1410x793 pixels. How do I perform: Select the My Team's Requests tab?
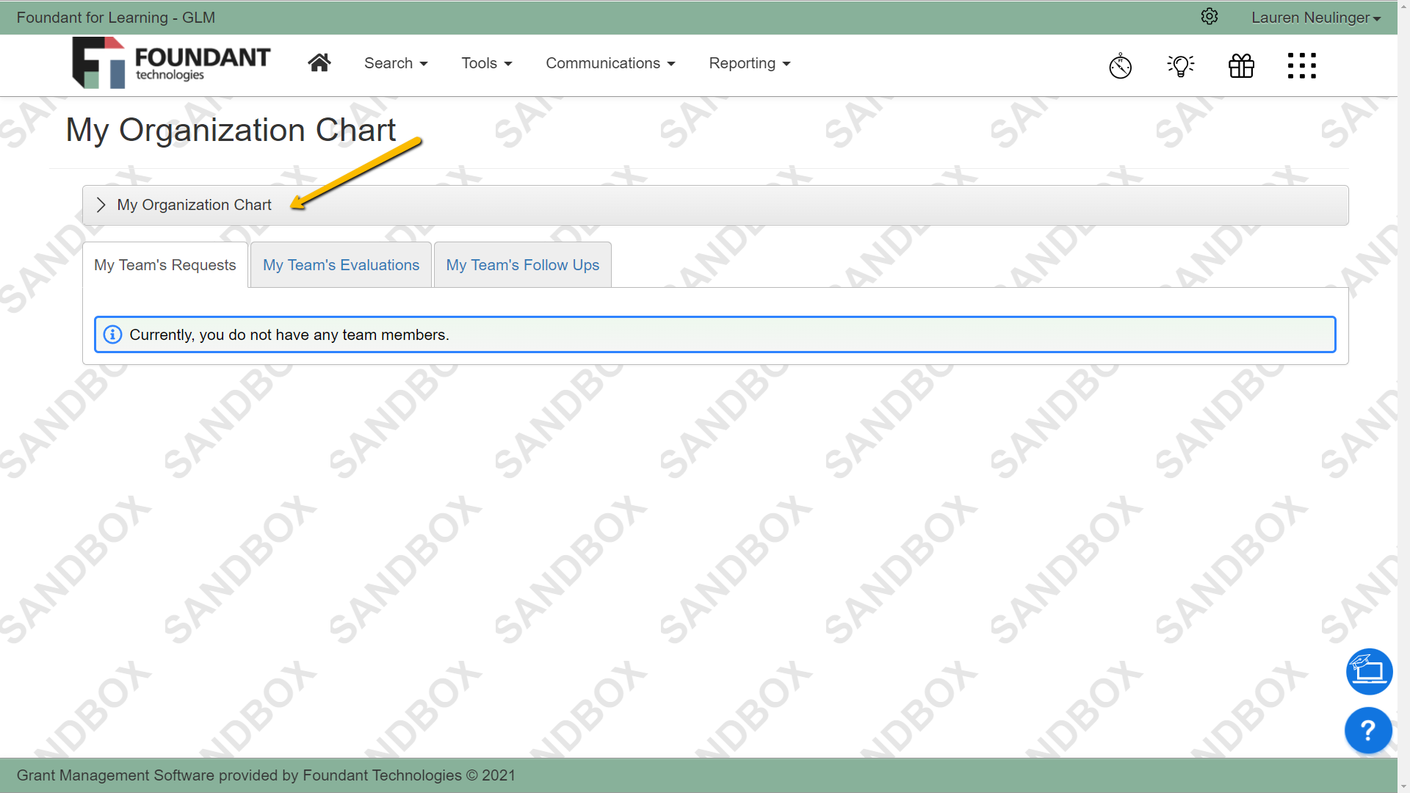click(x=165, y=265)
